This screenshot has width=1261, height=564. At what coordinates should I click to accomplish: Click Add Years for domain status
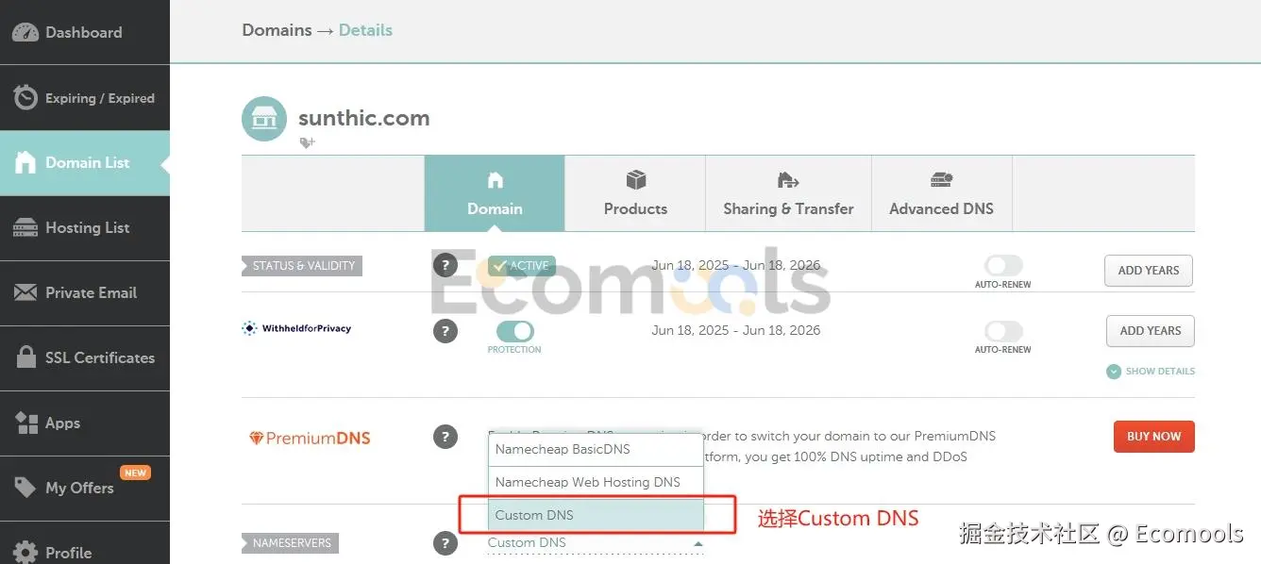pos(1149,271)
